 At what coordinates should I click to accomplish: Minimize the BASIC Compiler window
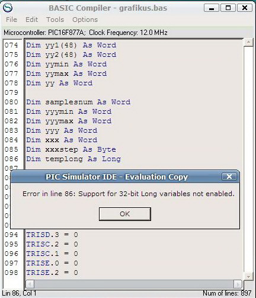pos(212,8)
